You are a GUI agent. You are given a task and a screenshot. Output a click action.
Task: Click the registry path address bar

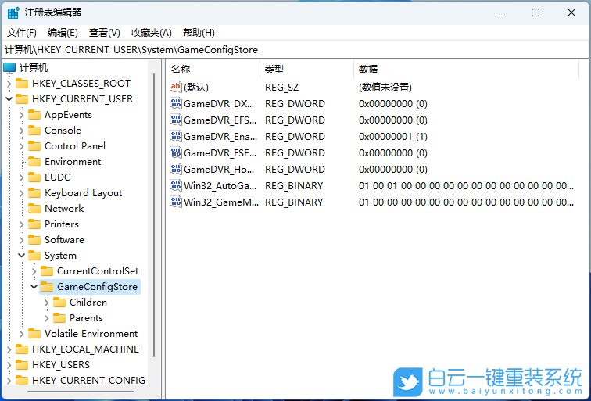point(295,50)
